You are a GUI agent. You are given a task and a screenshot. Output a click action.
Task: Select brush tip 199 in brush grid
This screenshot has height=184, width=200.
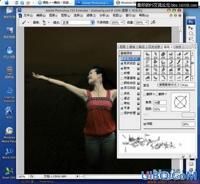(187, 63)
